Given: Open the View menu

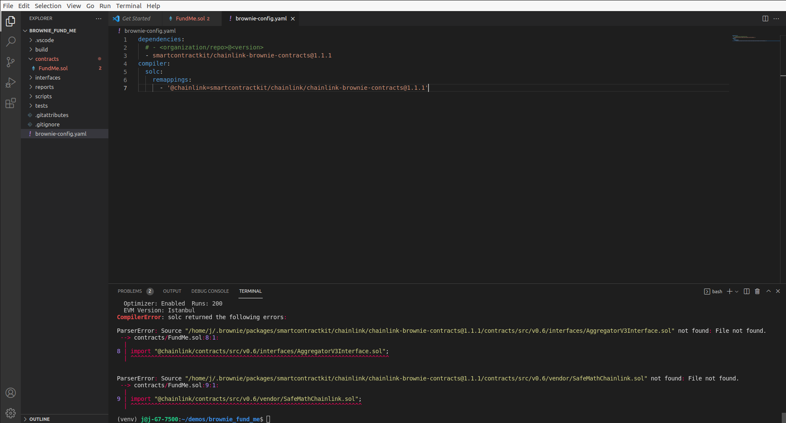Looking at the screenshot, I should click(x=74, y=6).
